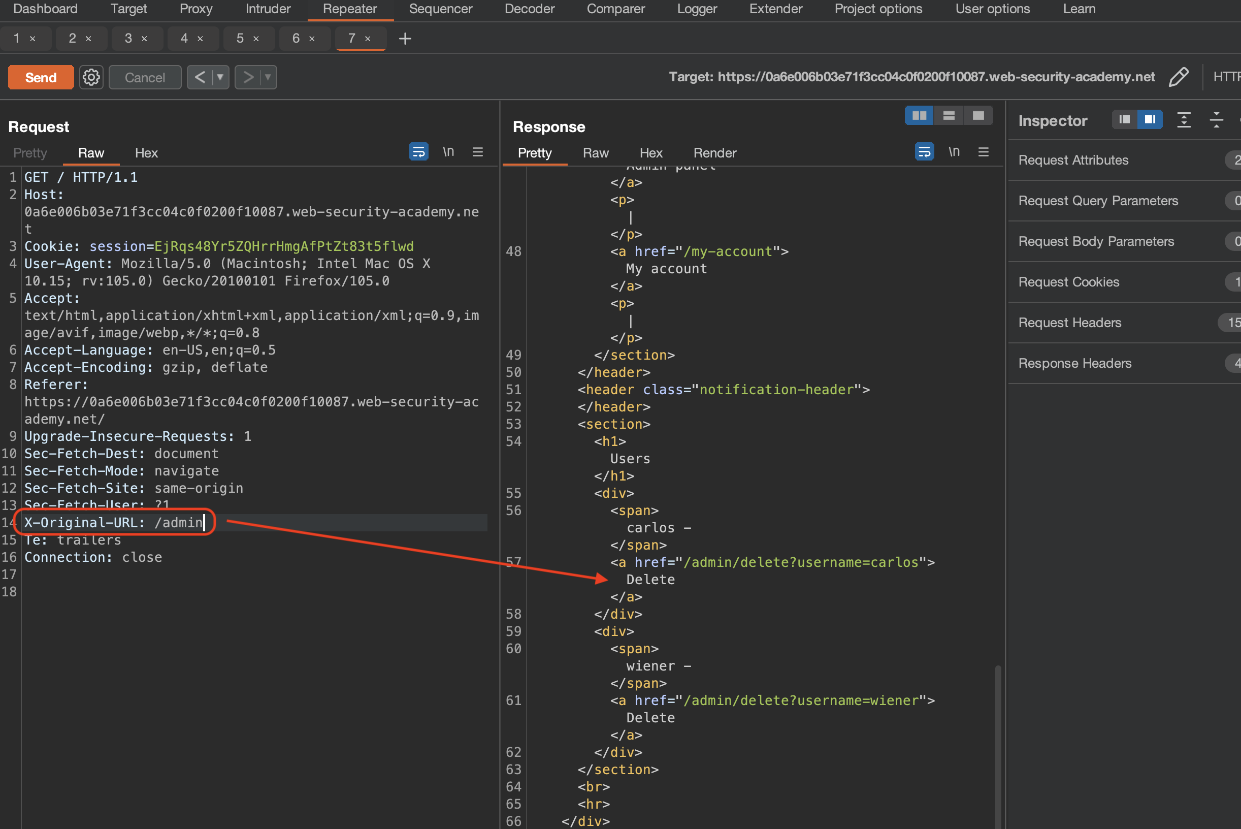Select vertical stacked layout icon
Image resolution: width=1241 pixels, height=829 pixels.
[948, 115]
